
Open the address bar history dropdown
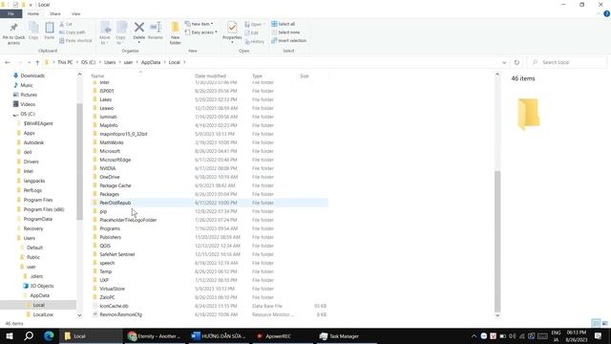coord(504,62)
